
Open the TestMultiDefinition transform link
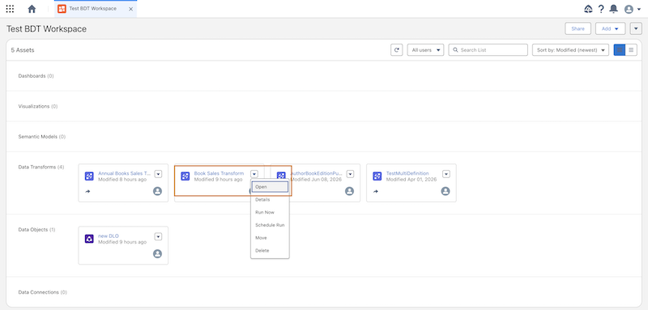407,173
